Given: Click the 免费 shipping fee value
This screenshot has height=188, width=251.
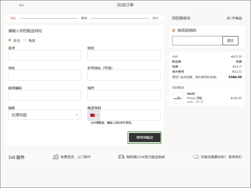Looking at the screenshot, I should tap(239, 62).
